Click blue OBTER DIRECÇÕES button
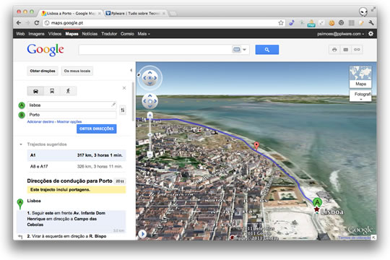 (97, 129)
